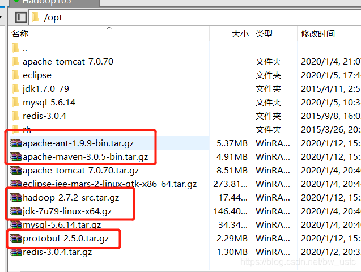
Task: Click archive icon of eclipse-jee-mars-2 tar.gz
Action: pos(16,184)
